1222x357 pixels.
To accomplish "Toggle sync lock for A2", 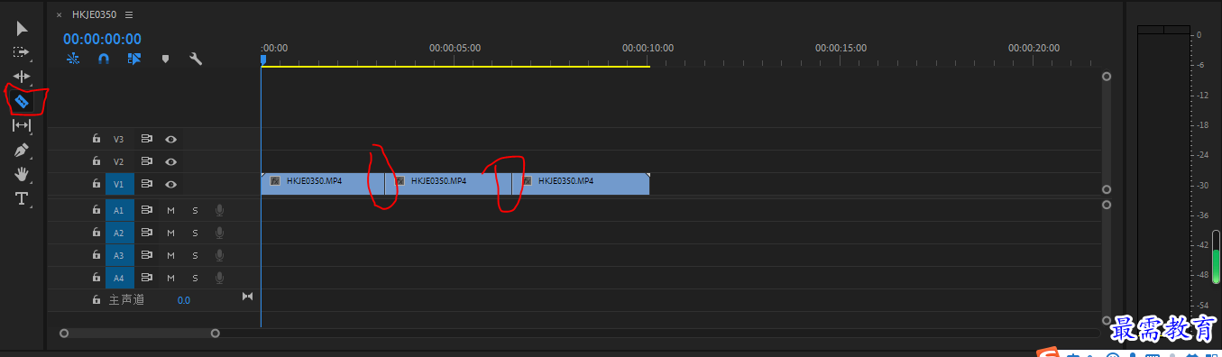I will click(147, 233).
